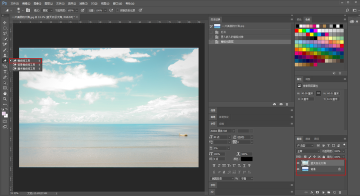The image size is (360, 196).
Task: Click the trash icon in Layers panel
Action: click(340, 192)
